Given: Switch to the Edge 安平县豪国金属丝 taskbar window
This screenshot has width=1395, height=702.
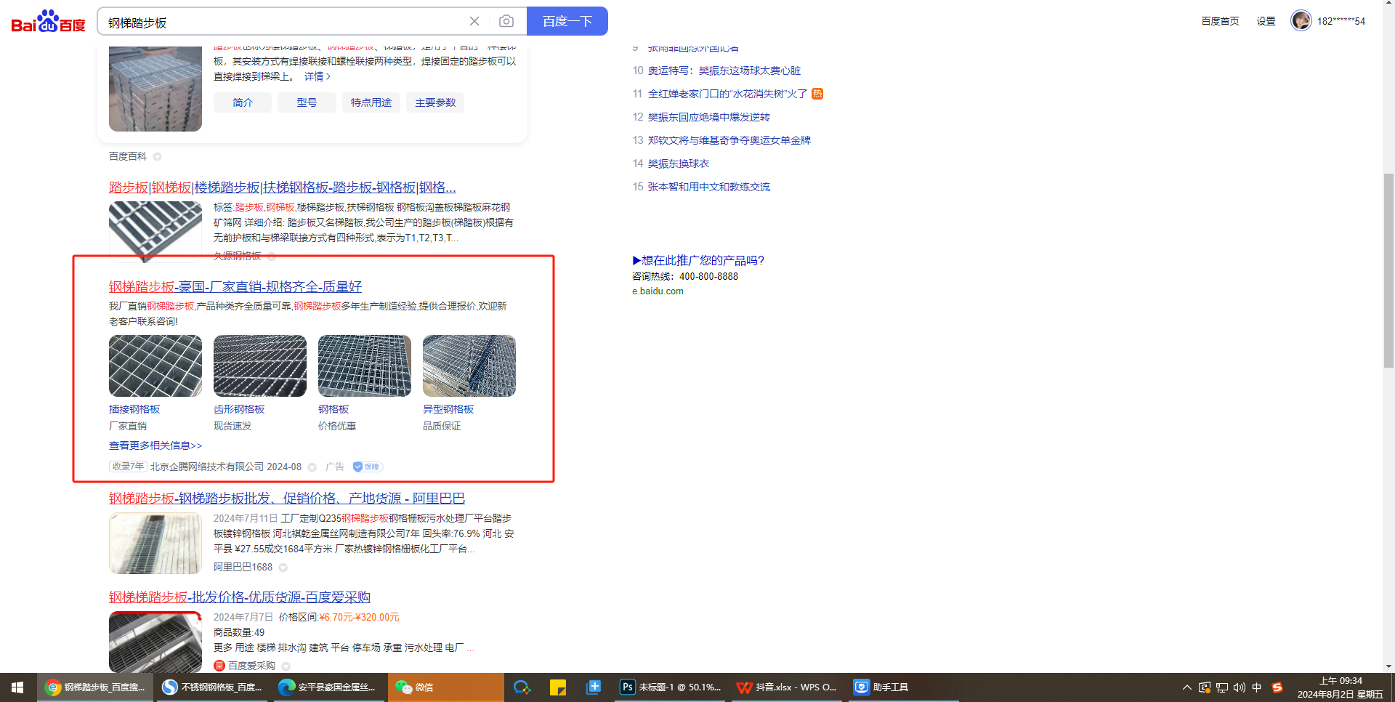Looking at the screenshot, I should tap(328, 687).
